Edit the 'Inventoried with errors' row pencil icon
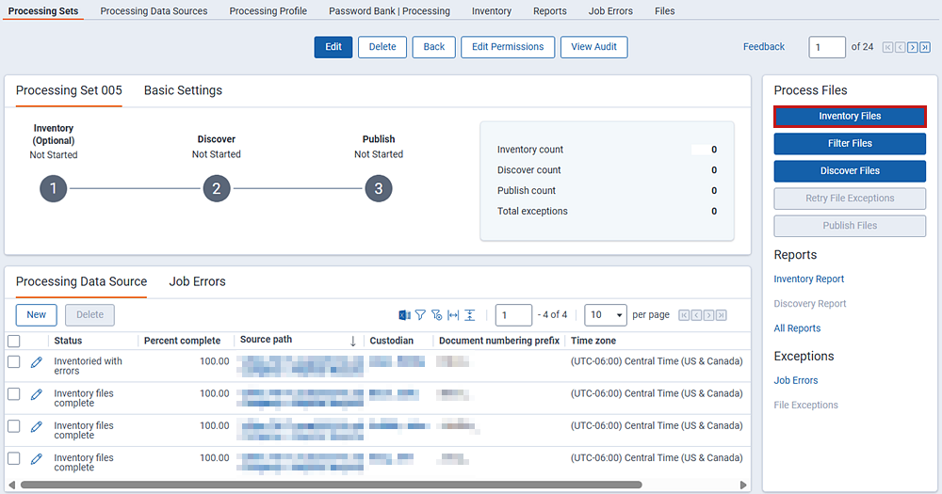This screenshot has height=494, width=942. [x=37, y=362]
